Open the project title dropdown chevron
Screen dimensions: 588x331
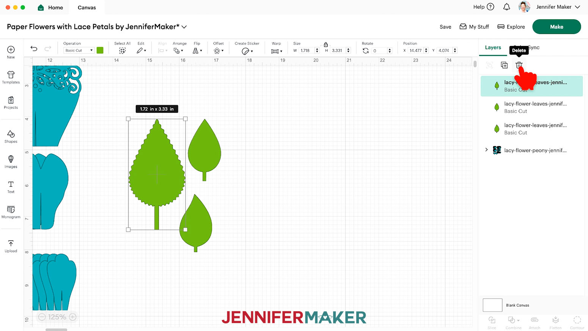click(184, 27)
